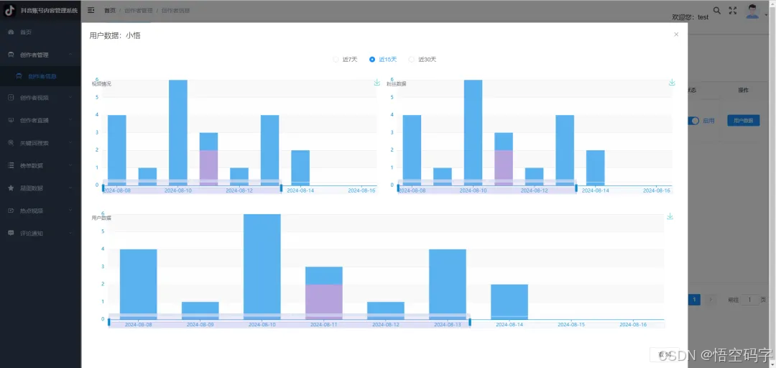The height and width of the screenshot is (368, 776).
Task: Expand the 创作者视频 menu chevron
Action: point(70,98)
